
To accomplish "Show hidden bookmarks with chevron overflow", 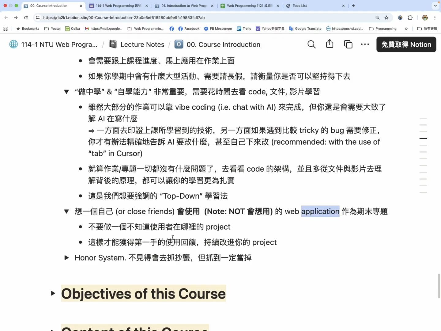I will point(406,29).
